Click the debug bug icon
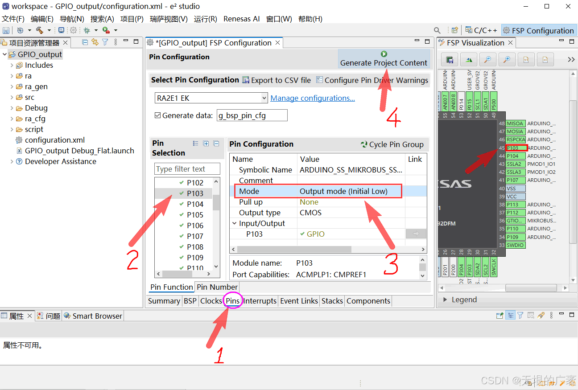 click(87, 30)
